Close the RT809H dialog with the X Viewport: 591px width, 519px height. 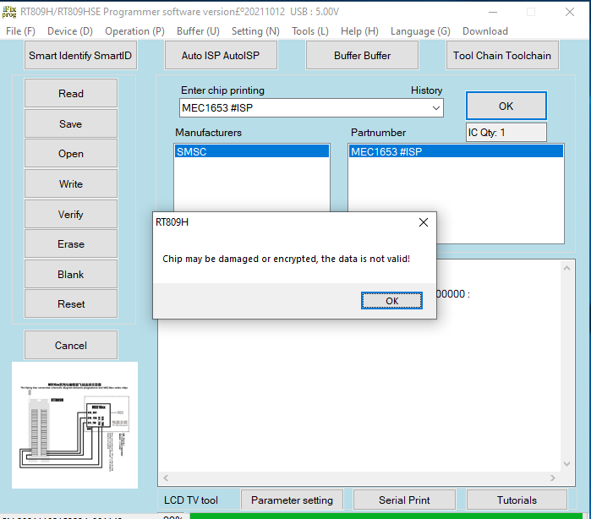pos(424,222)
